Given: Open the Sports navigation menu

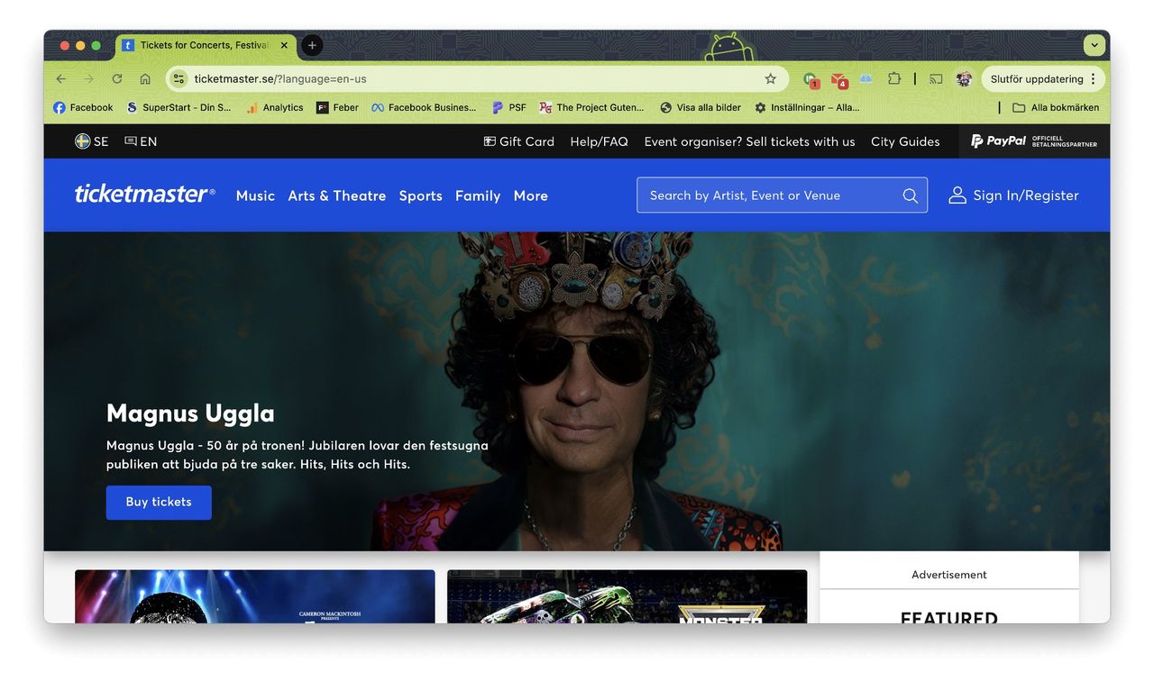Looking at the screenshot, I should click(420, 195).
